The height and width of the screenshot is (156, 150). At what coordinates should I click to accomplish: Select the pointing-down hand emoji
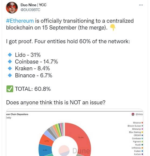(x=113, y=28)
